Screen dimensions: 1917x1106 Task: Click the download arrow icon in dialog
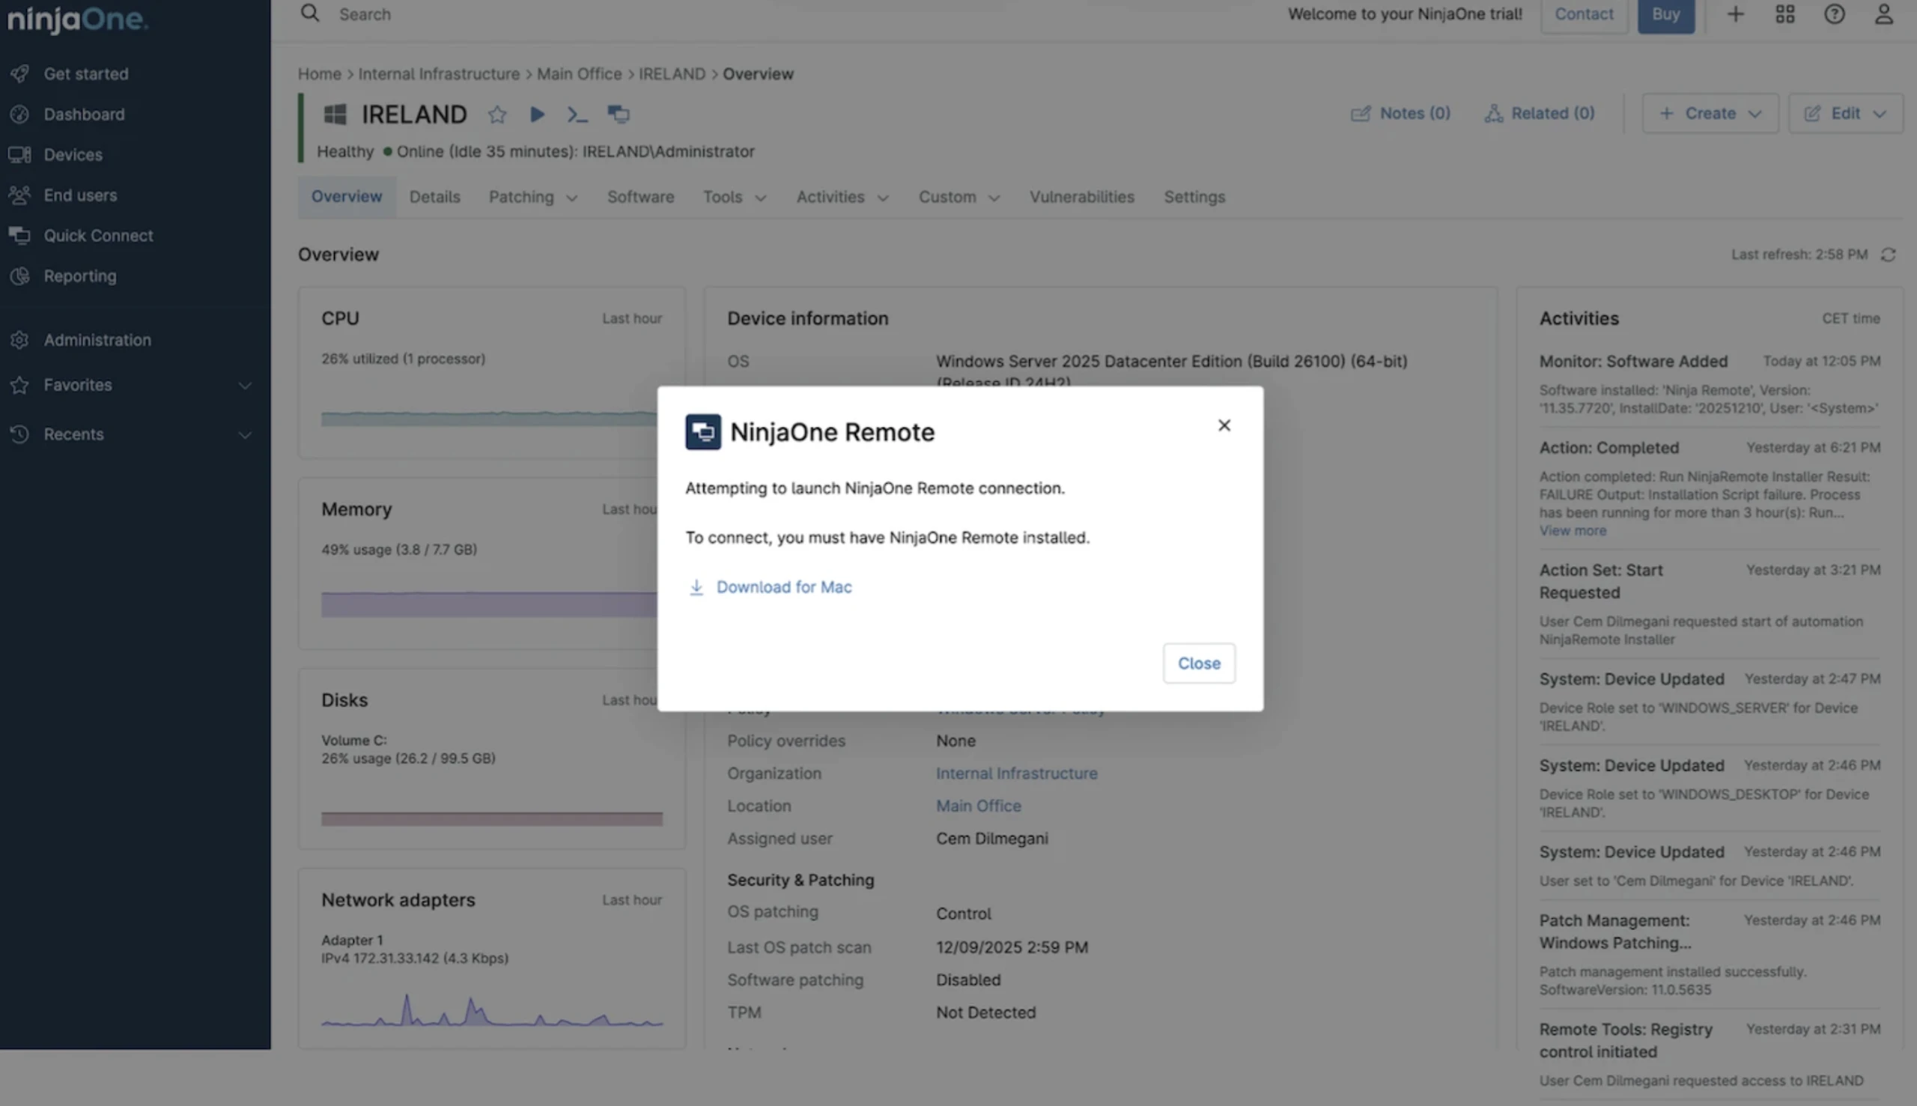click(696, 587)
